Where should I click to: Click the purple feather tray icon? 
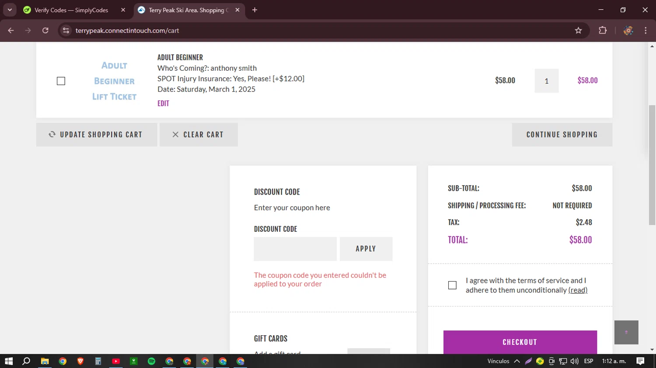[528, 361]
